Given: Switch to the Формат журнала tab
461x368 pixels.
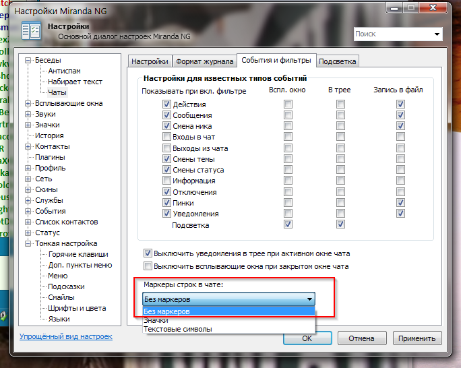Looking at the screenshot, I should coord(205,61).
